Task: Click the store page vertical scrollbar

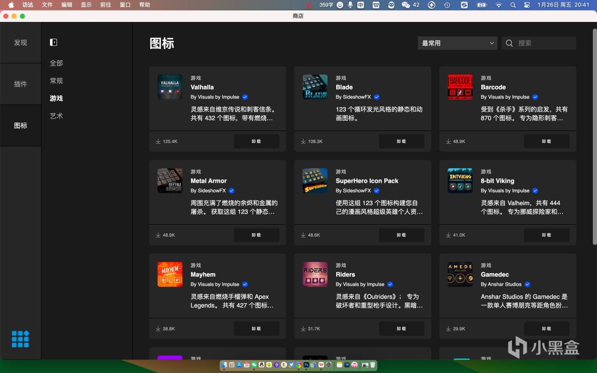Action: coord(594,136)
